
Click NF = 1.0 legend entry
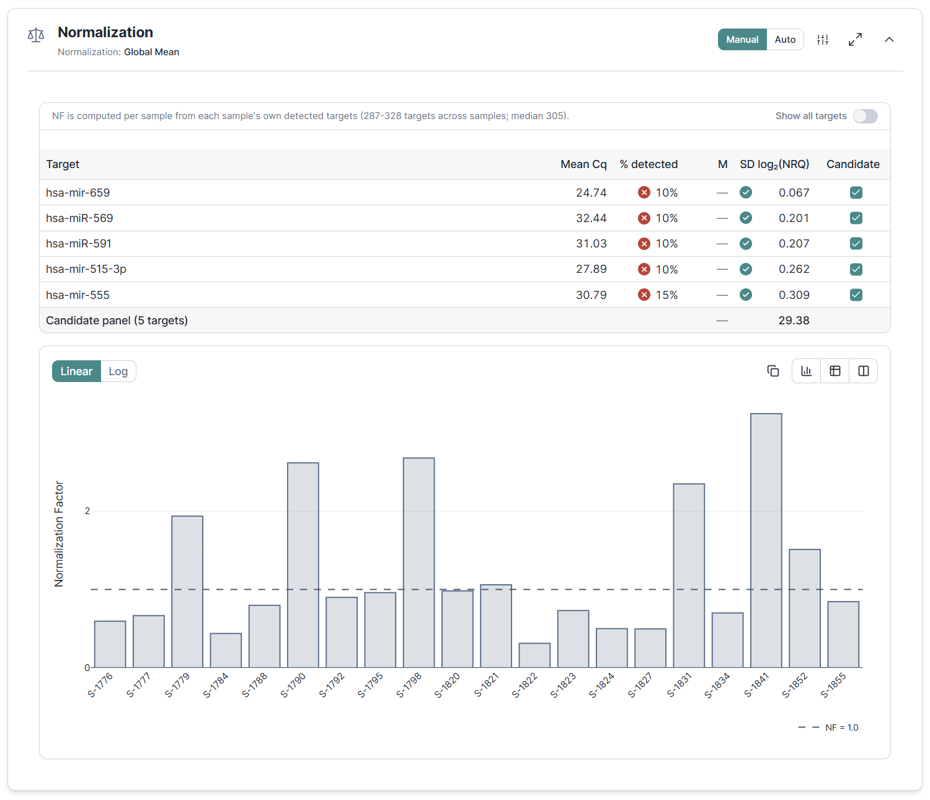point(828,727)
